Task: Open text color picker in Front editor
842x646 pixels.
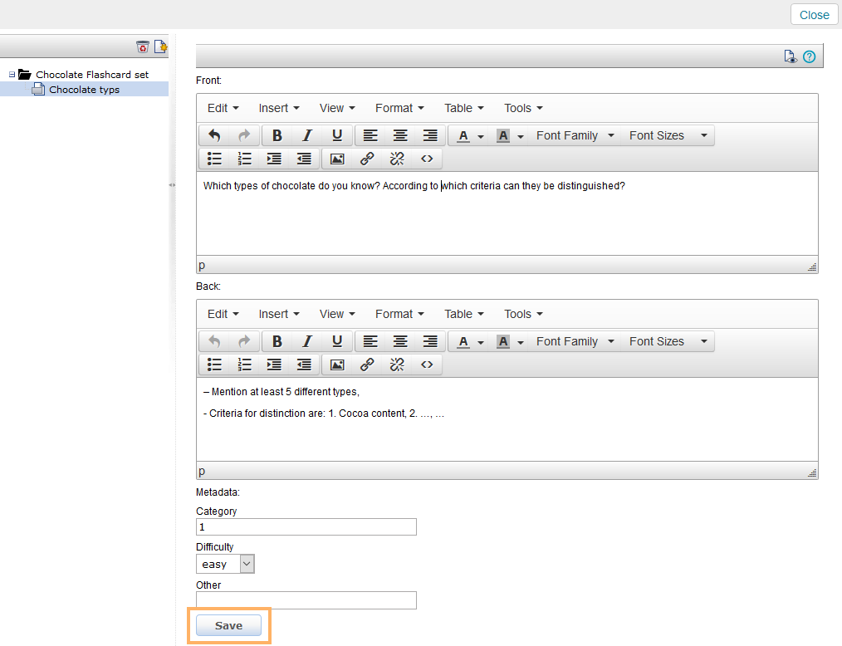Action: (x=481, y=135)
